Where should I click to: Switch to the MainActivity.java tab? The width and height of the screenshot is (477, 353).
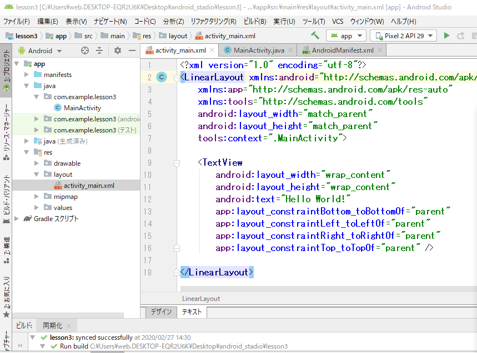tap(259, 50)
